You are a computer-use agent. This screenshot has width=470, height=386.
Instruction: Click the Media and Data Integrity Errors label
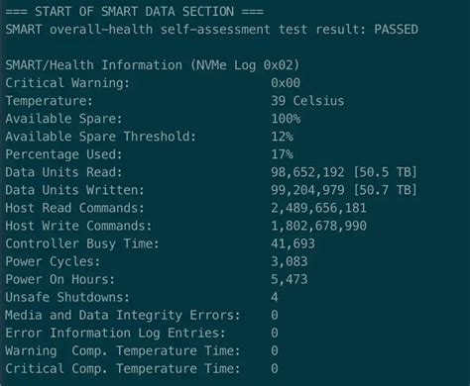(123, 315)
